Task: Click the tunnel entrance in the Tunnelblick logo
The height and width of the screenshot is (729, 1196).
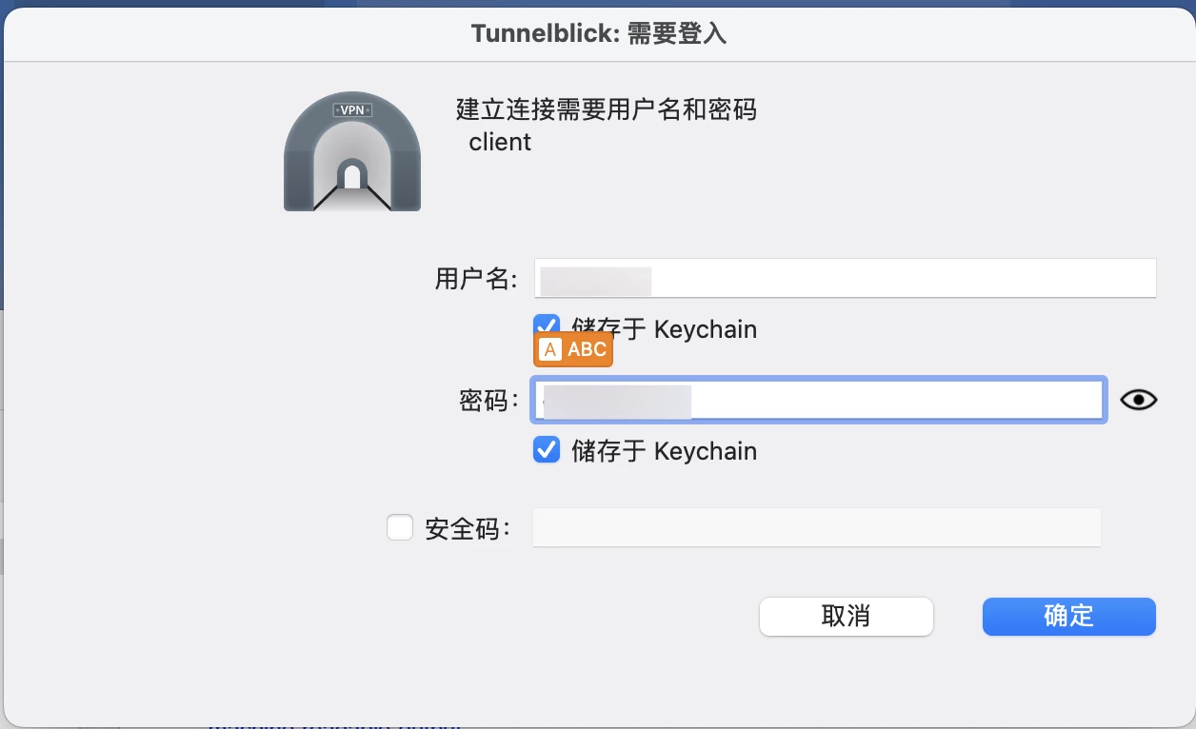Action: 352,176
